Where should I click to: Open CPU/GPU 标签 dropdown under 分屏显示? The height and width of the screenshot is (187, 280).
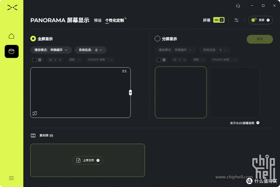tap(224, 60)
